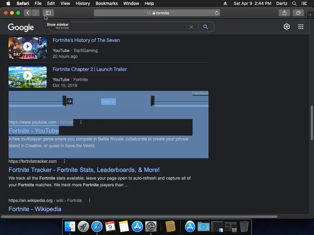
Task: Open Notification Center list icon
Action: point(304,3)
